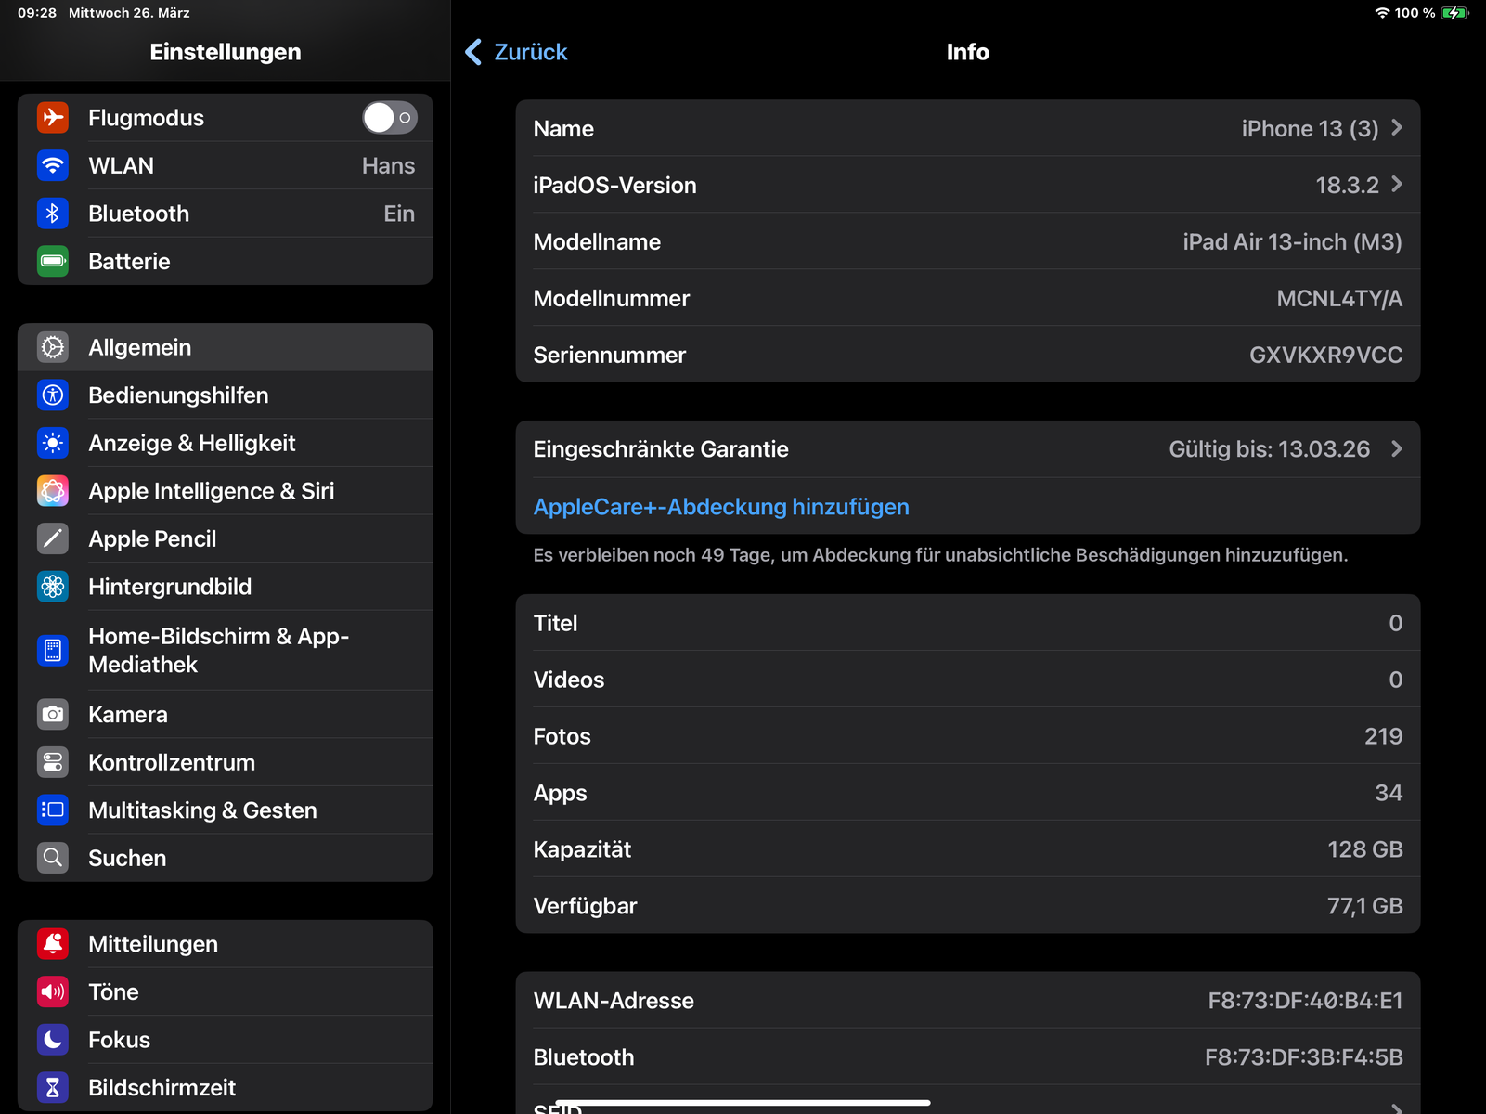Viewport: 1486px width, 1114px height.
Task: Tap the Kamera camera icon
Action: (x=53, y=715)
